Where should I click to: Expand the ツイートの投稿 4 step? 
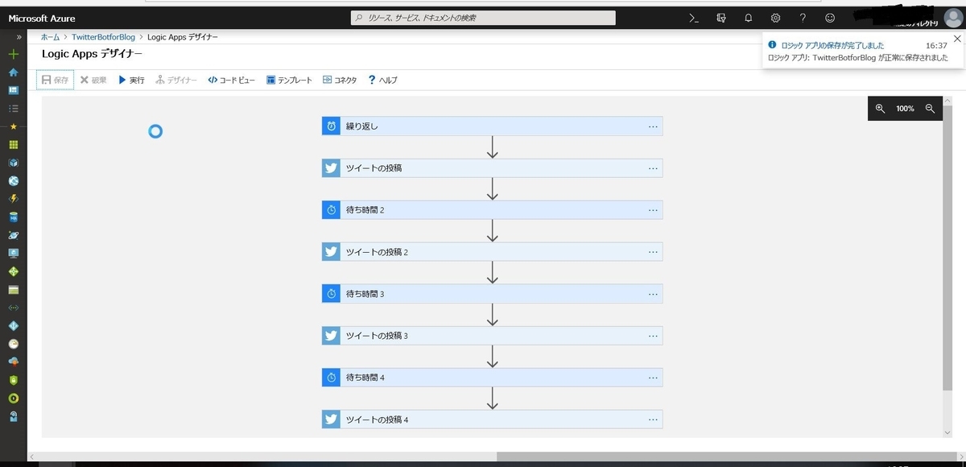pyautogui.click(x=492, y=419)
